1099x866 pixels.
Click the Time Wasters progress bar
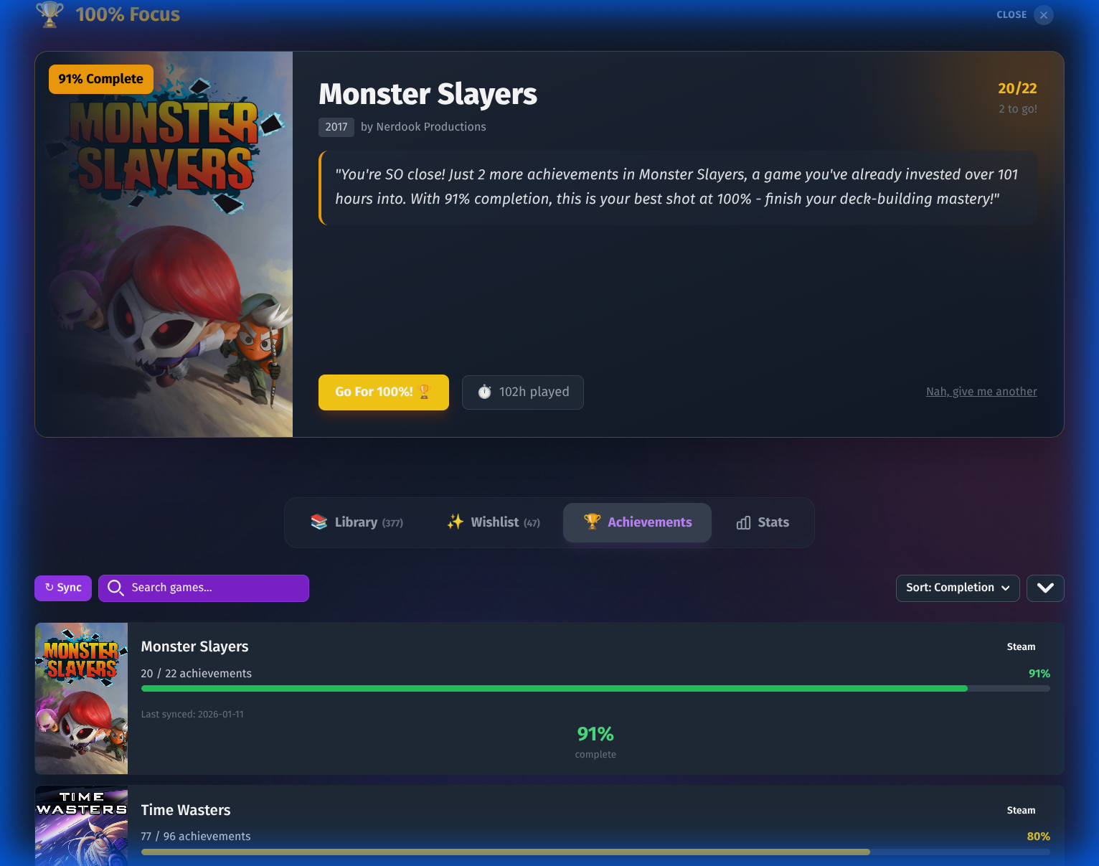click(x=595, y=852)
